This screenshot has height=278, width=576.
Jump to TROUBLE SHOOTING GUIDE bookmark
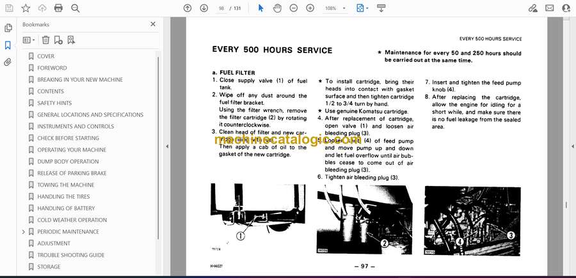click(70, 255)
